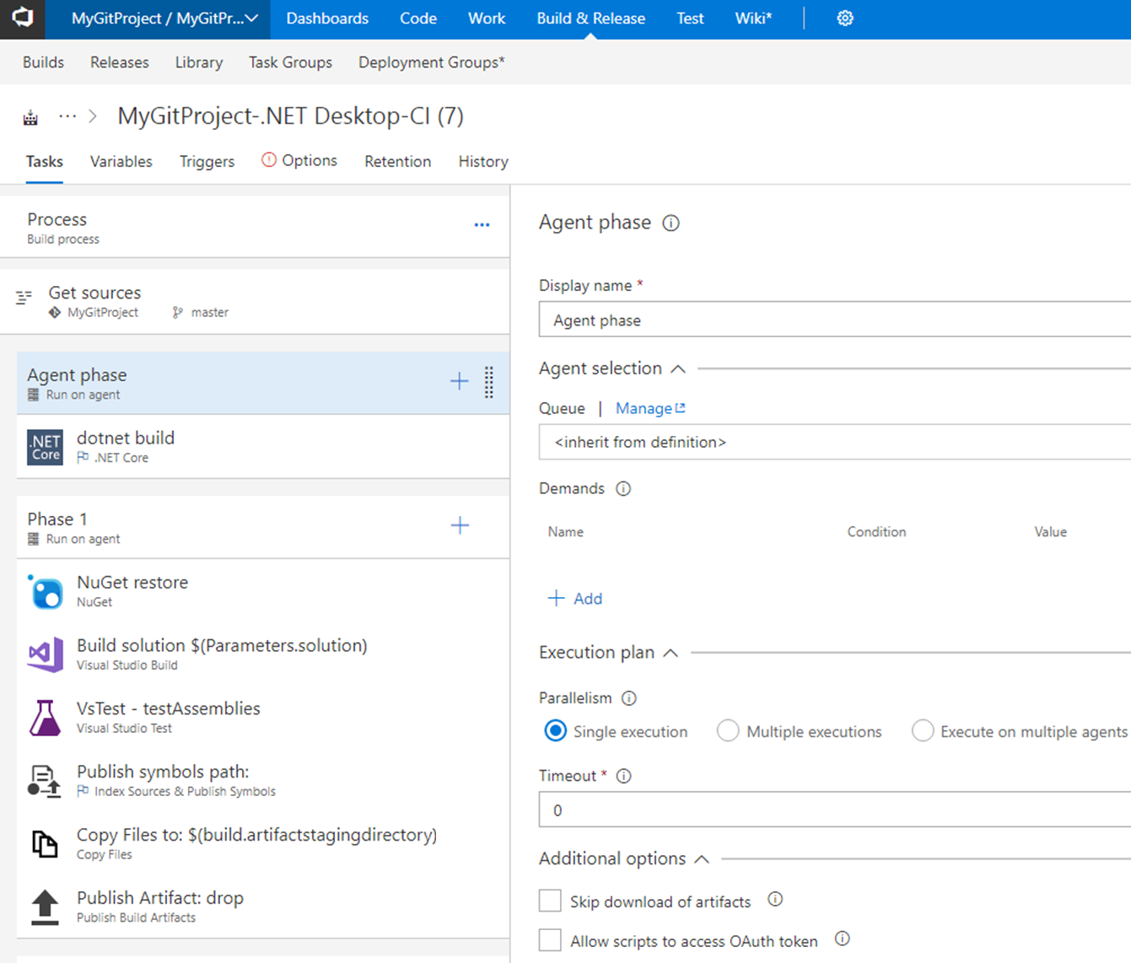Viewport: 1131px width, 963px height.
Task: Show Demands info tooltip
Action: click(x=623, y=489)
